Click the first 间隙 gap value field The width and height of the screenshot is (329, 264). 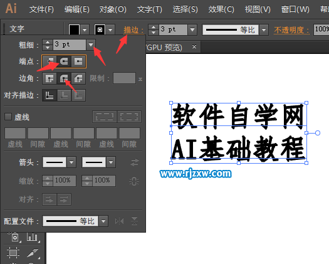pyautogui.click(x=38, y=133)
